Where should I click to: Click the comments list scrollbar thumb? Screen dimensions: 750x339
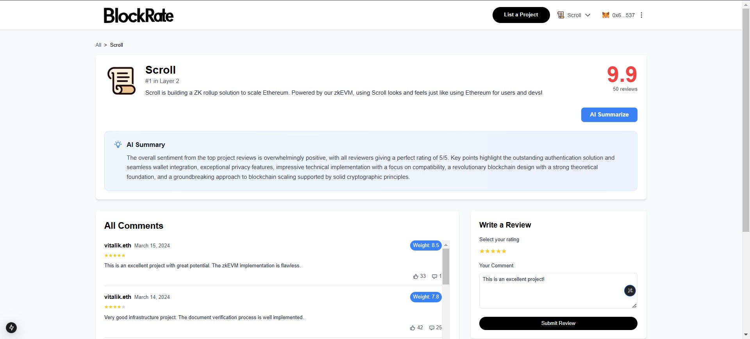pyautogui.click(x=446, y=267)
